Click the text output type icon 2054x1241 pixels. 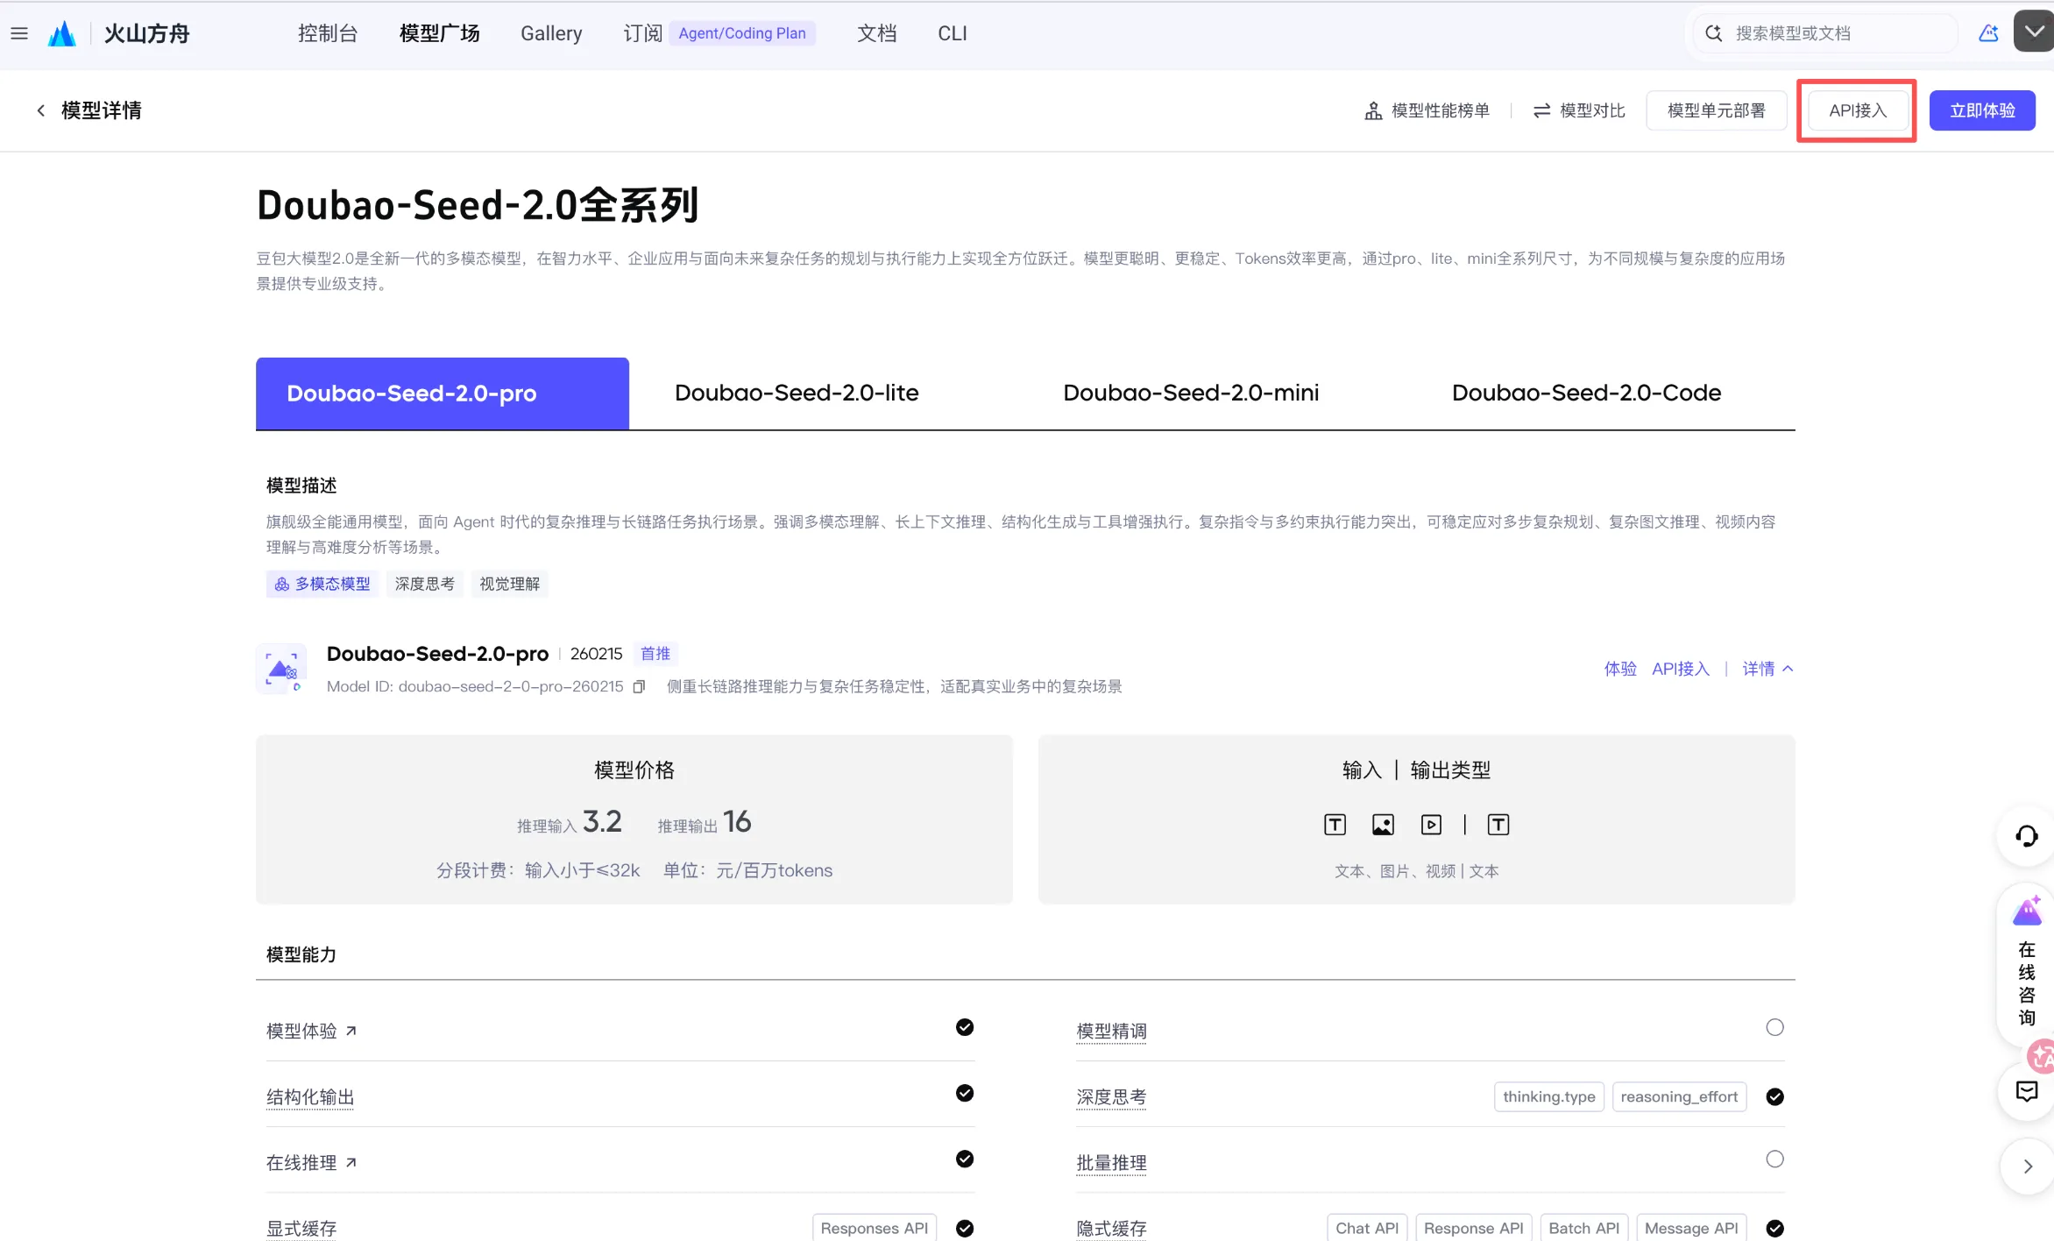(1498, 825)
